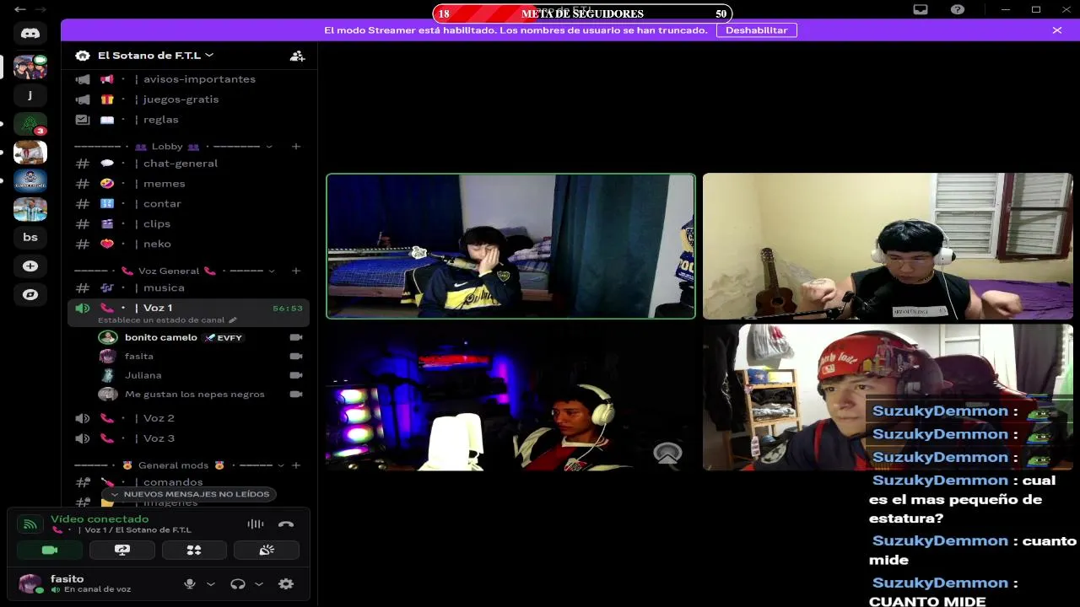Viewport: 1080px width, 607px height.
Task: Open the Discord inbox icon
Action: click(921, 9)
